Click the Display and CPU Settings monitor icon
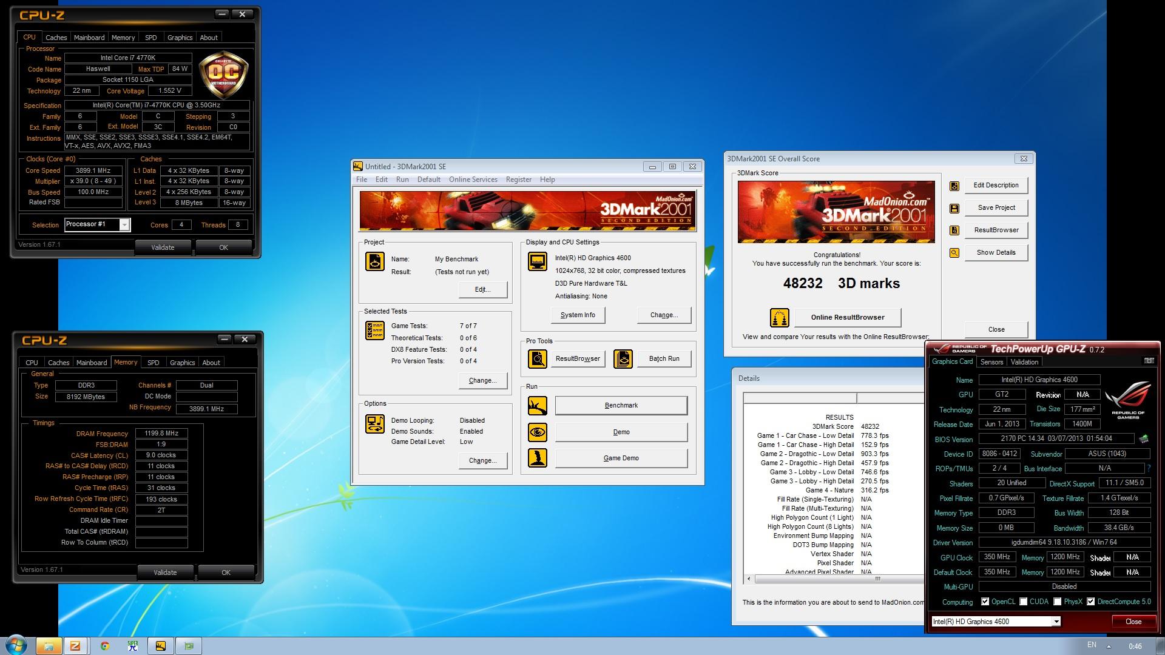The width and height of the screenshot is (1165, 655). [x=538, y=261]
